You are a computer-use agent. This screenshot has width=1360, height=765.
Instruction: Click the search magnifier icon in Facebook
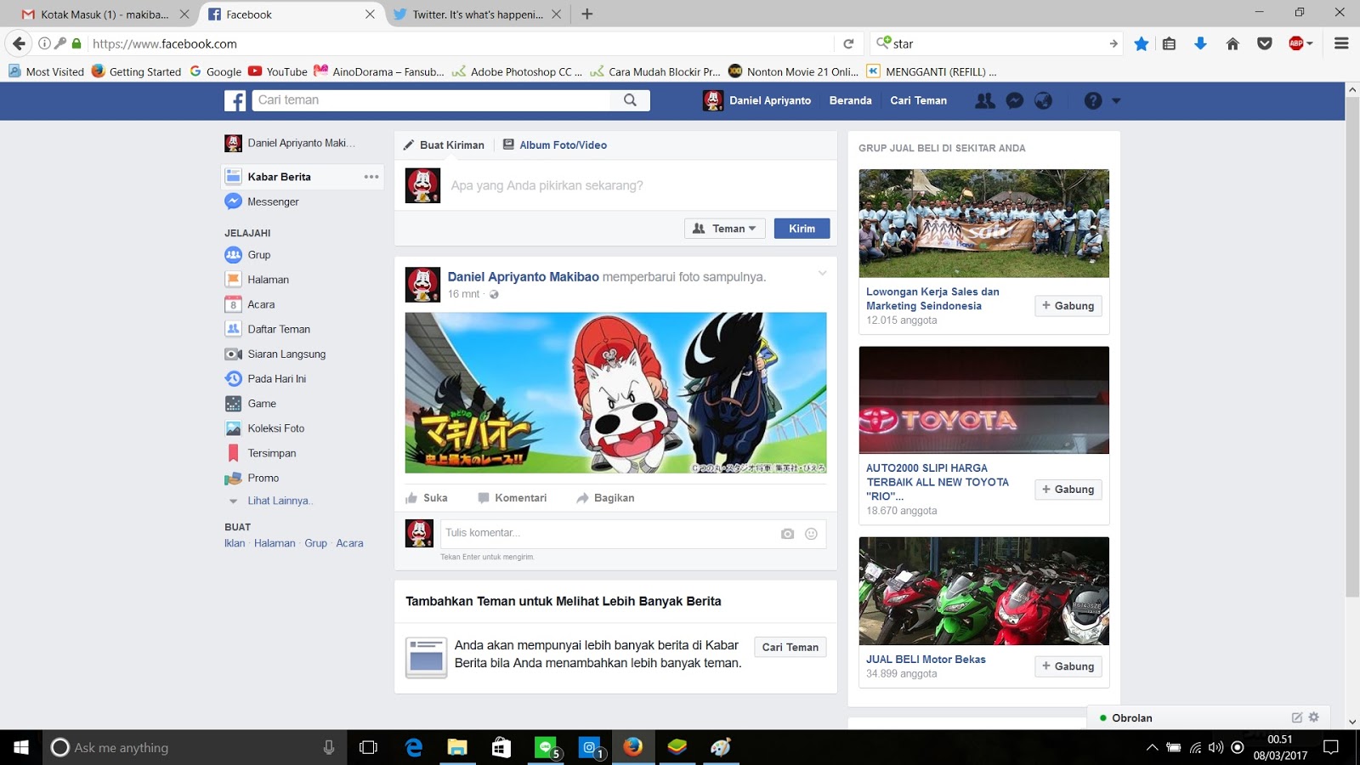click(x=630, y=100)
